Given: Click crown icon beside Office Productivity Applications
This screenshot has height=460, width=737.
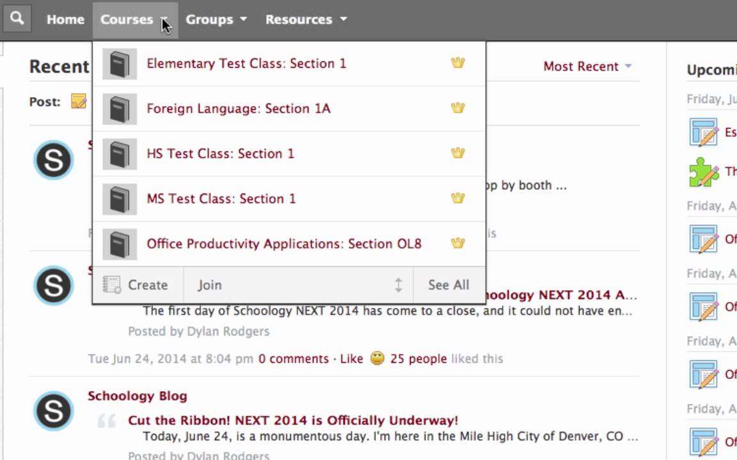Looking at the screenshot, I should (458, 243).
